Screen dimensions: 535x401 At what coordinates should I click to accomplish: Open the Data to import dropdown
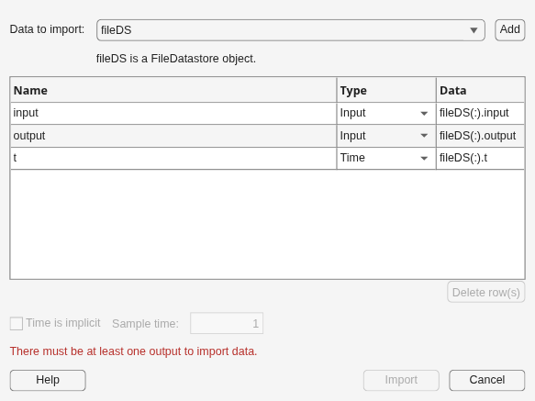[290, 30]
